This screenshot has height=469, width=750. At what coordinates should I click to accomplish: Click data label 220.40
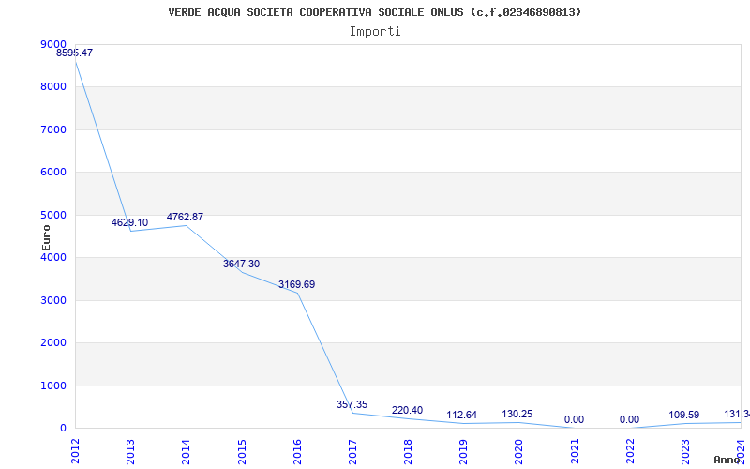[407, 410]
